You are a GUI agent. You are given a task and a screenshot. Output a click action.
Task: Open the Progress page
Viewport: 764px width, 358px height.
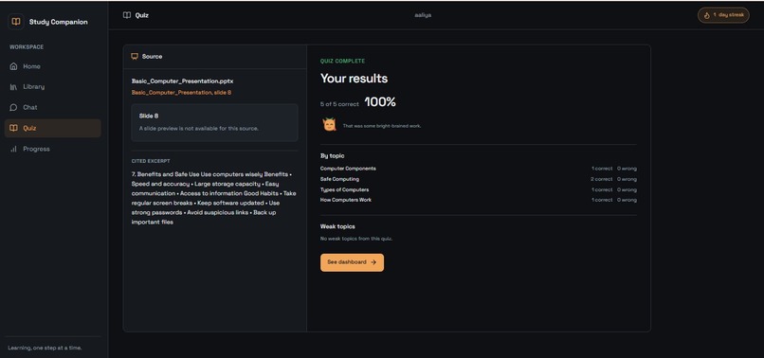pos(53,149)
